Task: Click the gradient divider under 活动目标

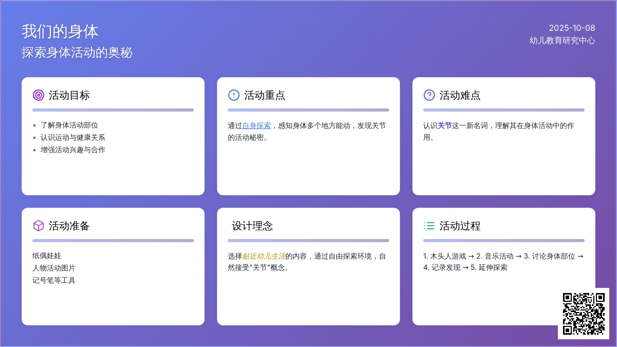Action: pyautogui.click(x=113, y=110)
